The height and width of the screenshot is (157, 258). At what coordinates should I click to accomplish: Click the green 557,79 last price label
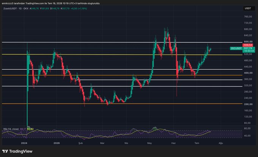click(x=248, y=48)
